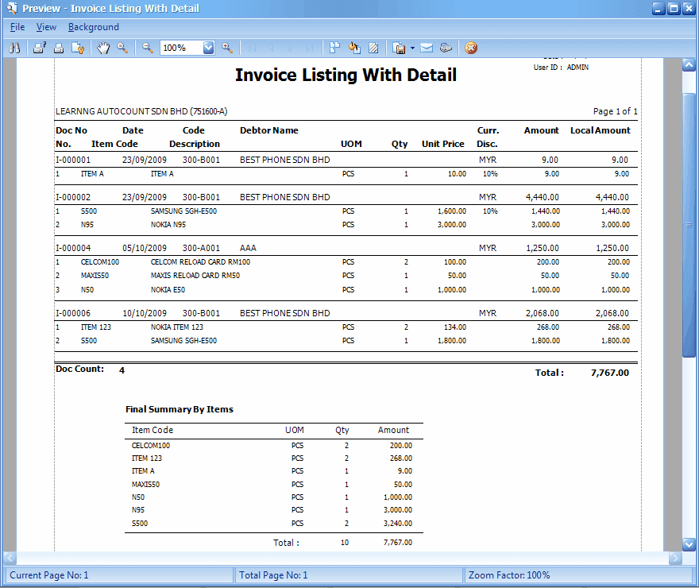Select the Hand tool

pyautogui.click(x=103, y=48)
